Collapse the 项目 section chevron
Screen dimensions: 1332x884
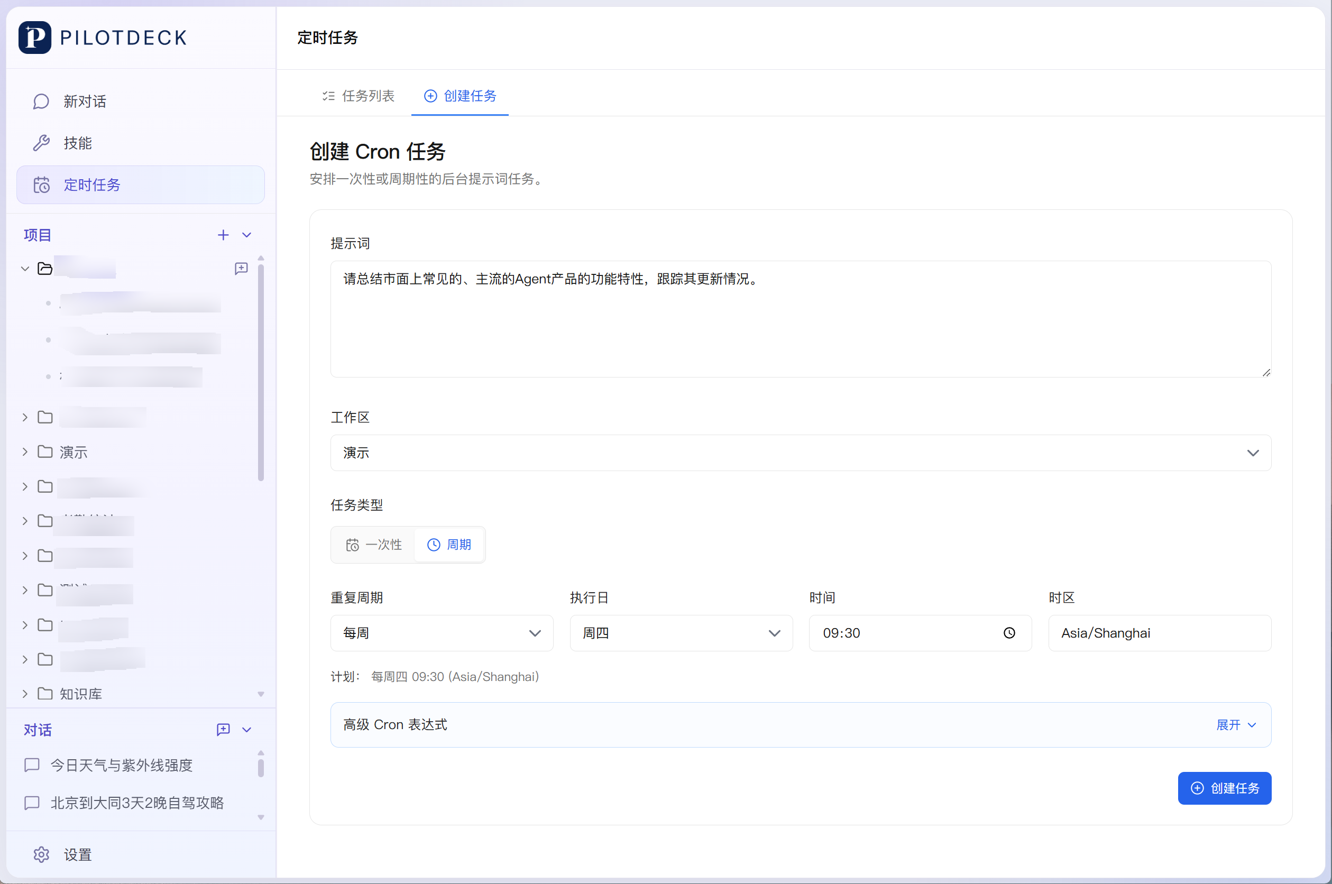[x=246, y=235]
